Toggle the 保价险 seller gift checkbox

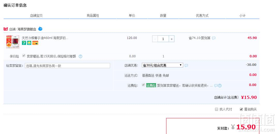click(24, 56)
